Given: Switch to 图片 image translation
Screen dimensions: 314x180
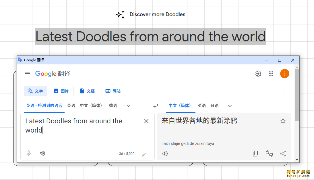Looking at the screenshot, I should 61,91.
